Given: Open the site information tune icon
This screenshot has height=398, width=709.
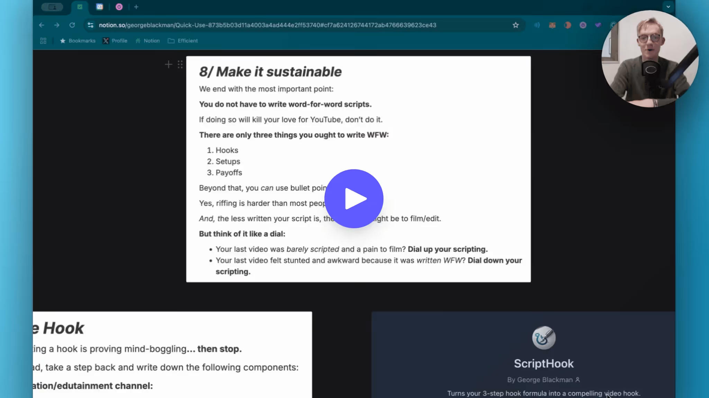Looking at the screenshot, I should (90, 25).
